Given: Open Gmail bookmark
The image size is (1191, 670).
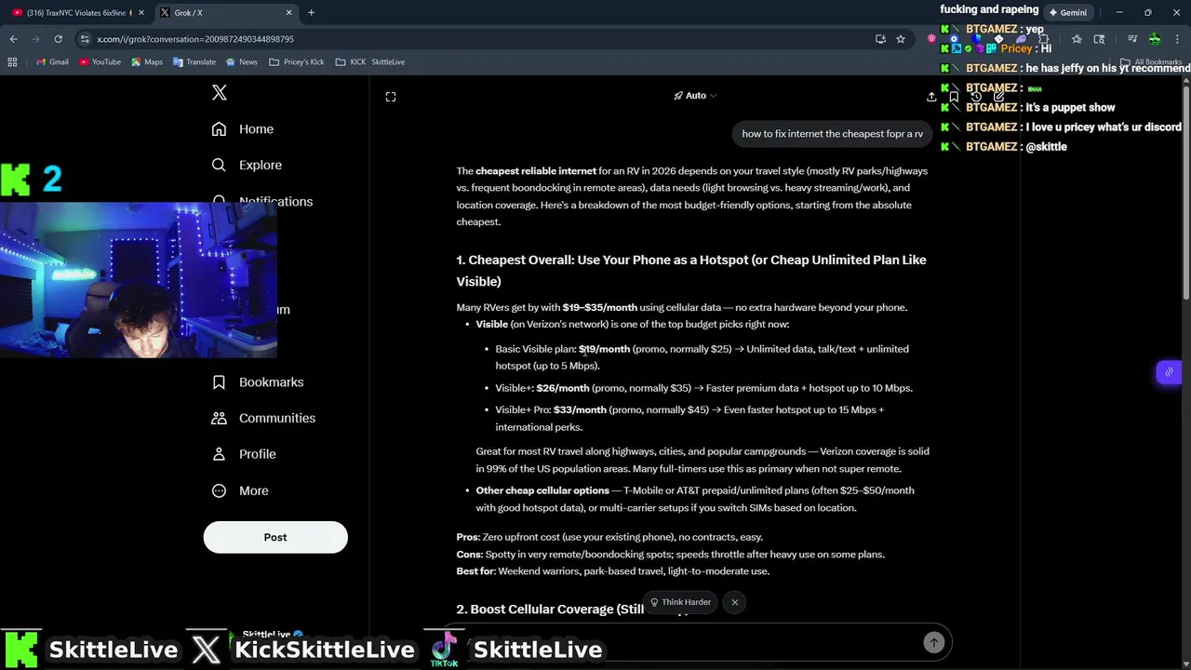Looking at the screenshot, I should (52, 62).
